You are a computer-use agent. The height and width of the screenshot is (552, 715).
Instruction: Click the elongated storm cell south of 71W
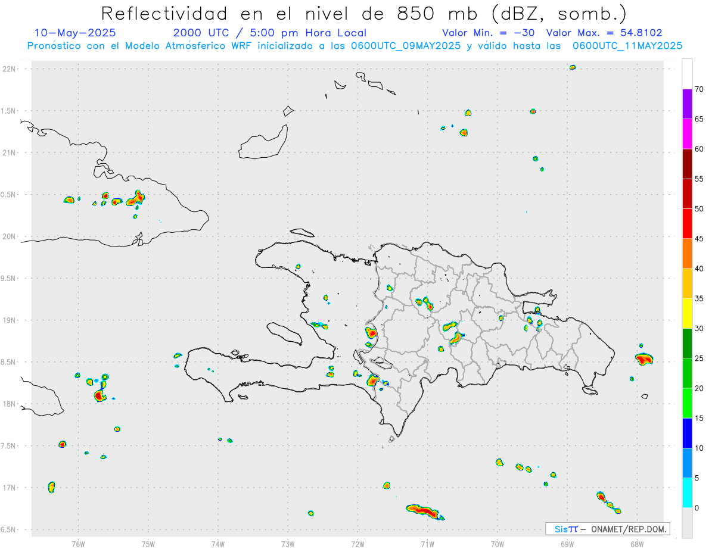tap(425, 512)
